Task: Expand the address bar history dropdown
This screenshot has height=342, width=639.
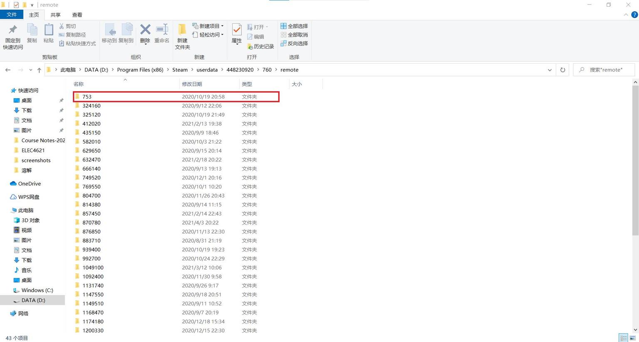Action: click(x=550, y=70)
